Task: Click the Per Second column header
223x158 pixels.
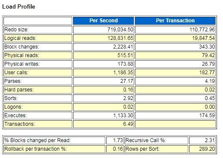Action: coord(104,21)
